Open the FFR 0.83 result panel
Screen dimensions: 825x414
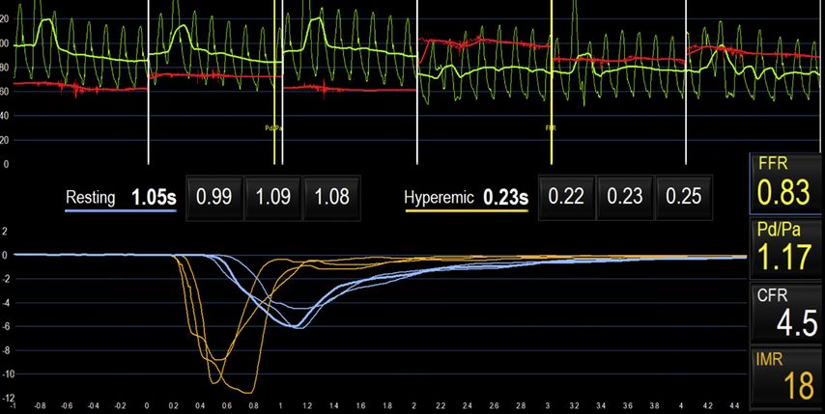tap(786, 183)
